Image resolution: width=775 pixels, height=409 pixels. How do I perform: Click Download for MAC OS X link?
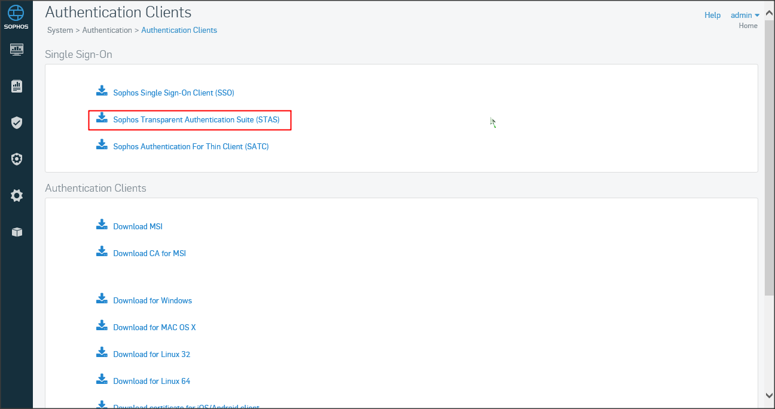[154, 328]
